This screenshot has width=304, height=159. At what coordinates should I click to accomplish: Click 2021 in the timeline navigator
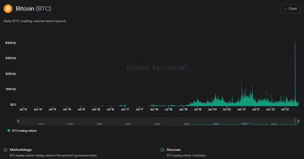pyautogui.click(x=245, y=124)
